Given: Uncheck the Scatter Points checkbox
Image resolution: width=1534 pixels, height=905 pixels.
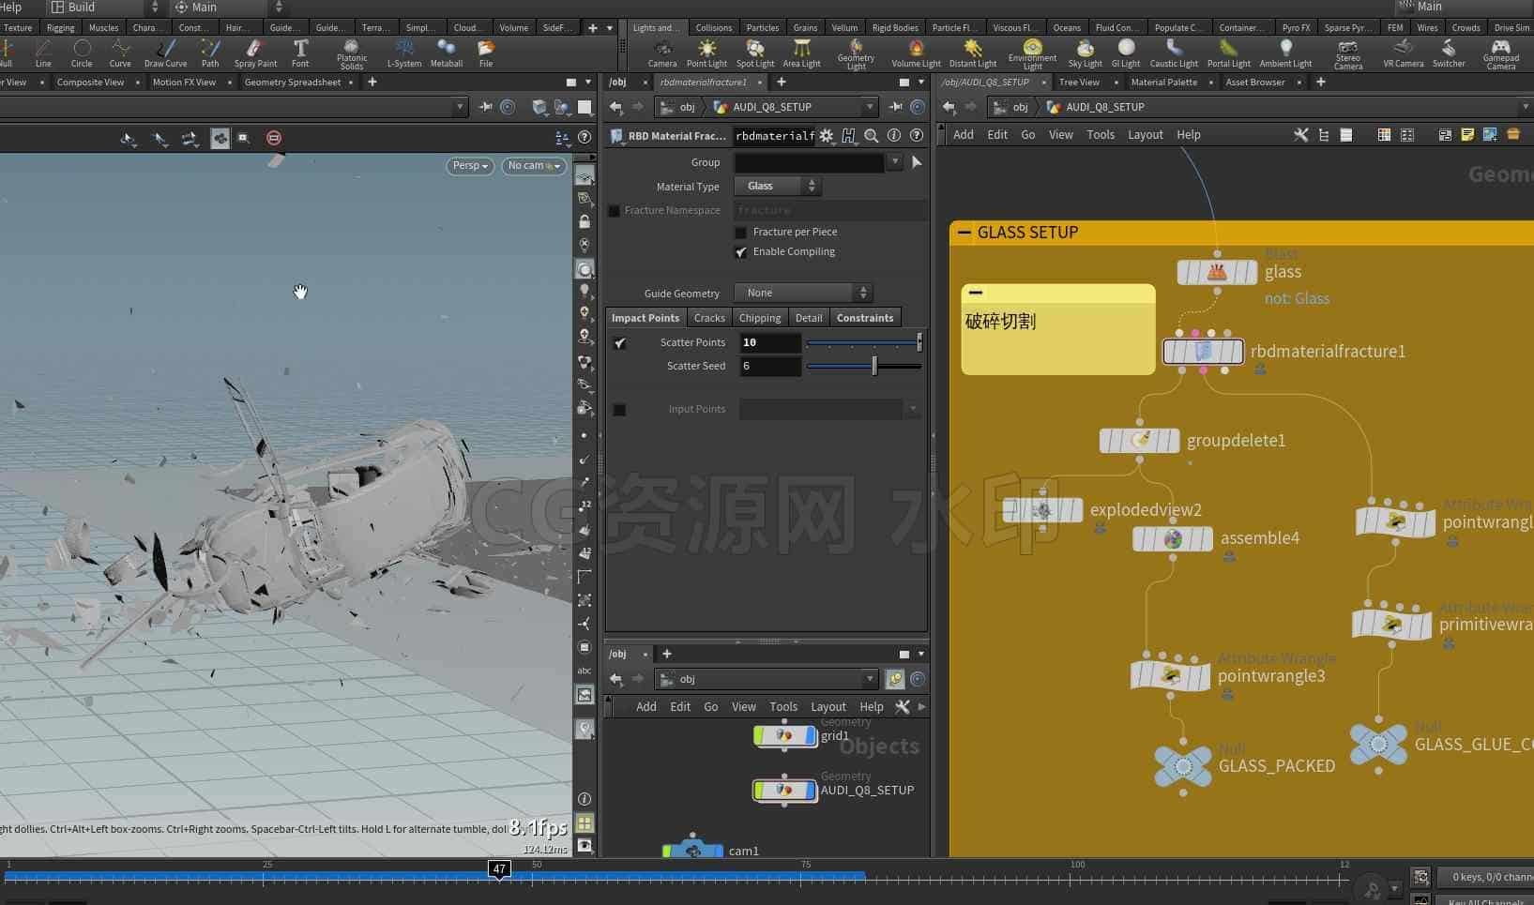Looking at the screenshot, I should [619, 343].
